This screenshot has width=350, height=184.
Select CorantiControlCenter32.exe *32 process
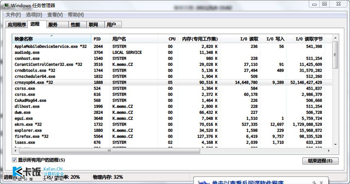172,64
